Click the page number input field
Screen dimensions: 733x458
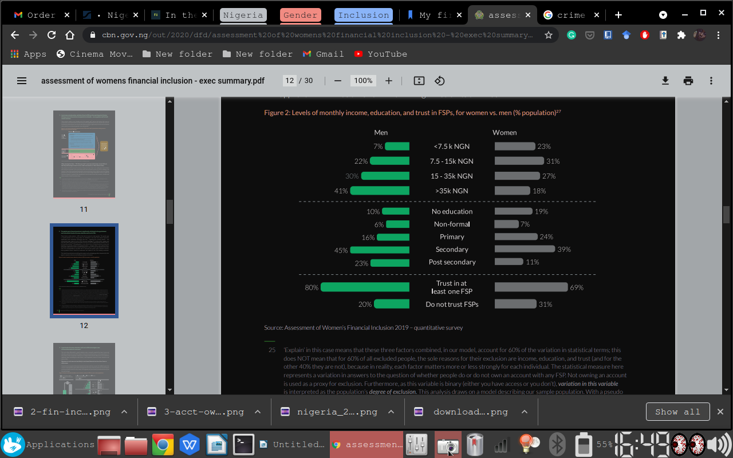click(x=290, y=81)
